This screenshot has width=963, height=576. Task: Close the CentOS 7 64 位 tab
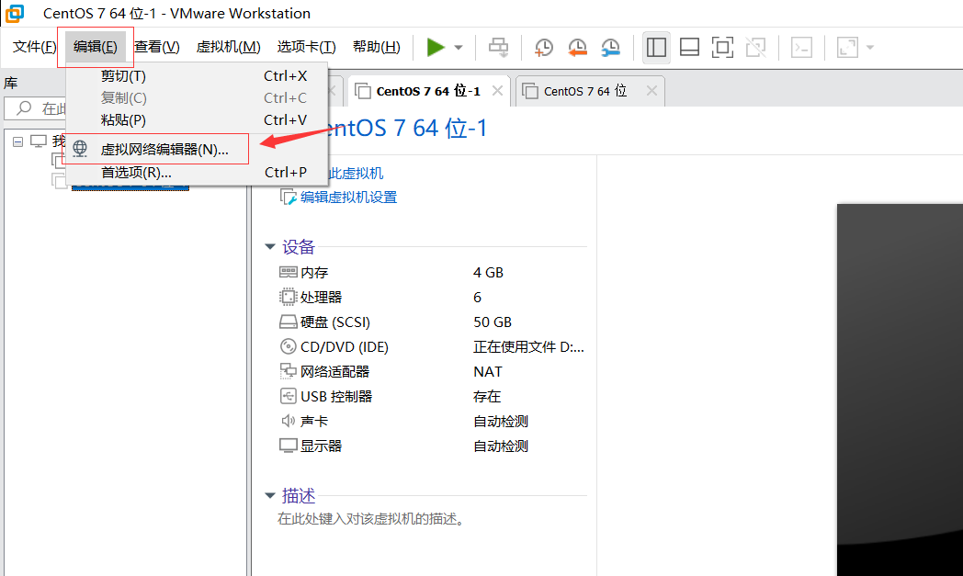click(x=651, y=91)
